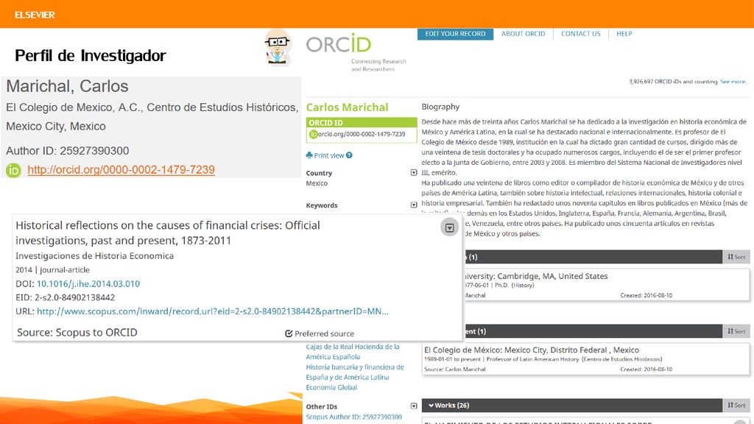This screenshot has height=424, width=754.
Task: Click the Historical reflections work title
Action: point(167,233)
